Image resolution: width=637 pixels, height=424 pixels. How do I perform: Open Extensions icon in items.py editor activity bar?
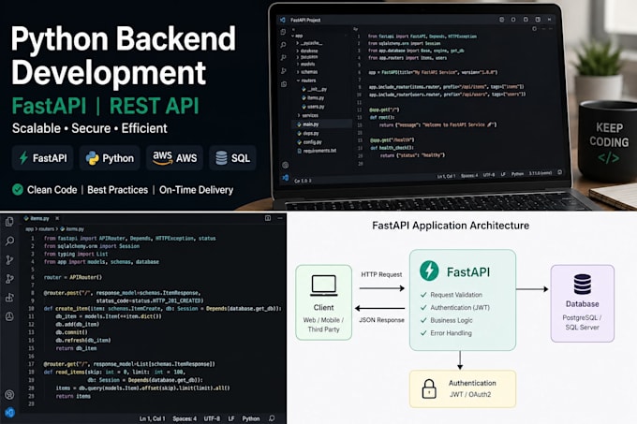9,298
